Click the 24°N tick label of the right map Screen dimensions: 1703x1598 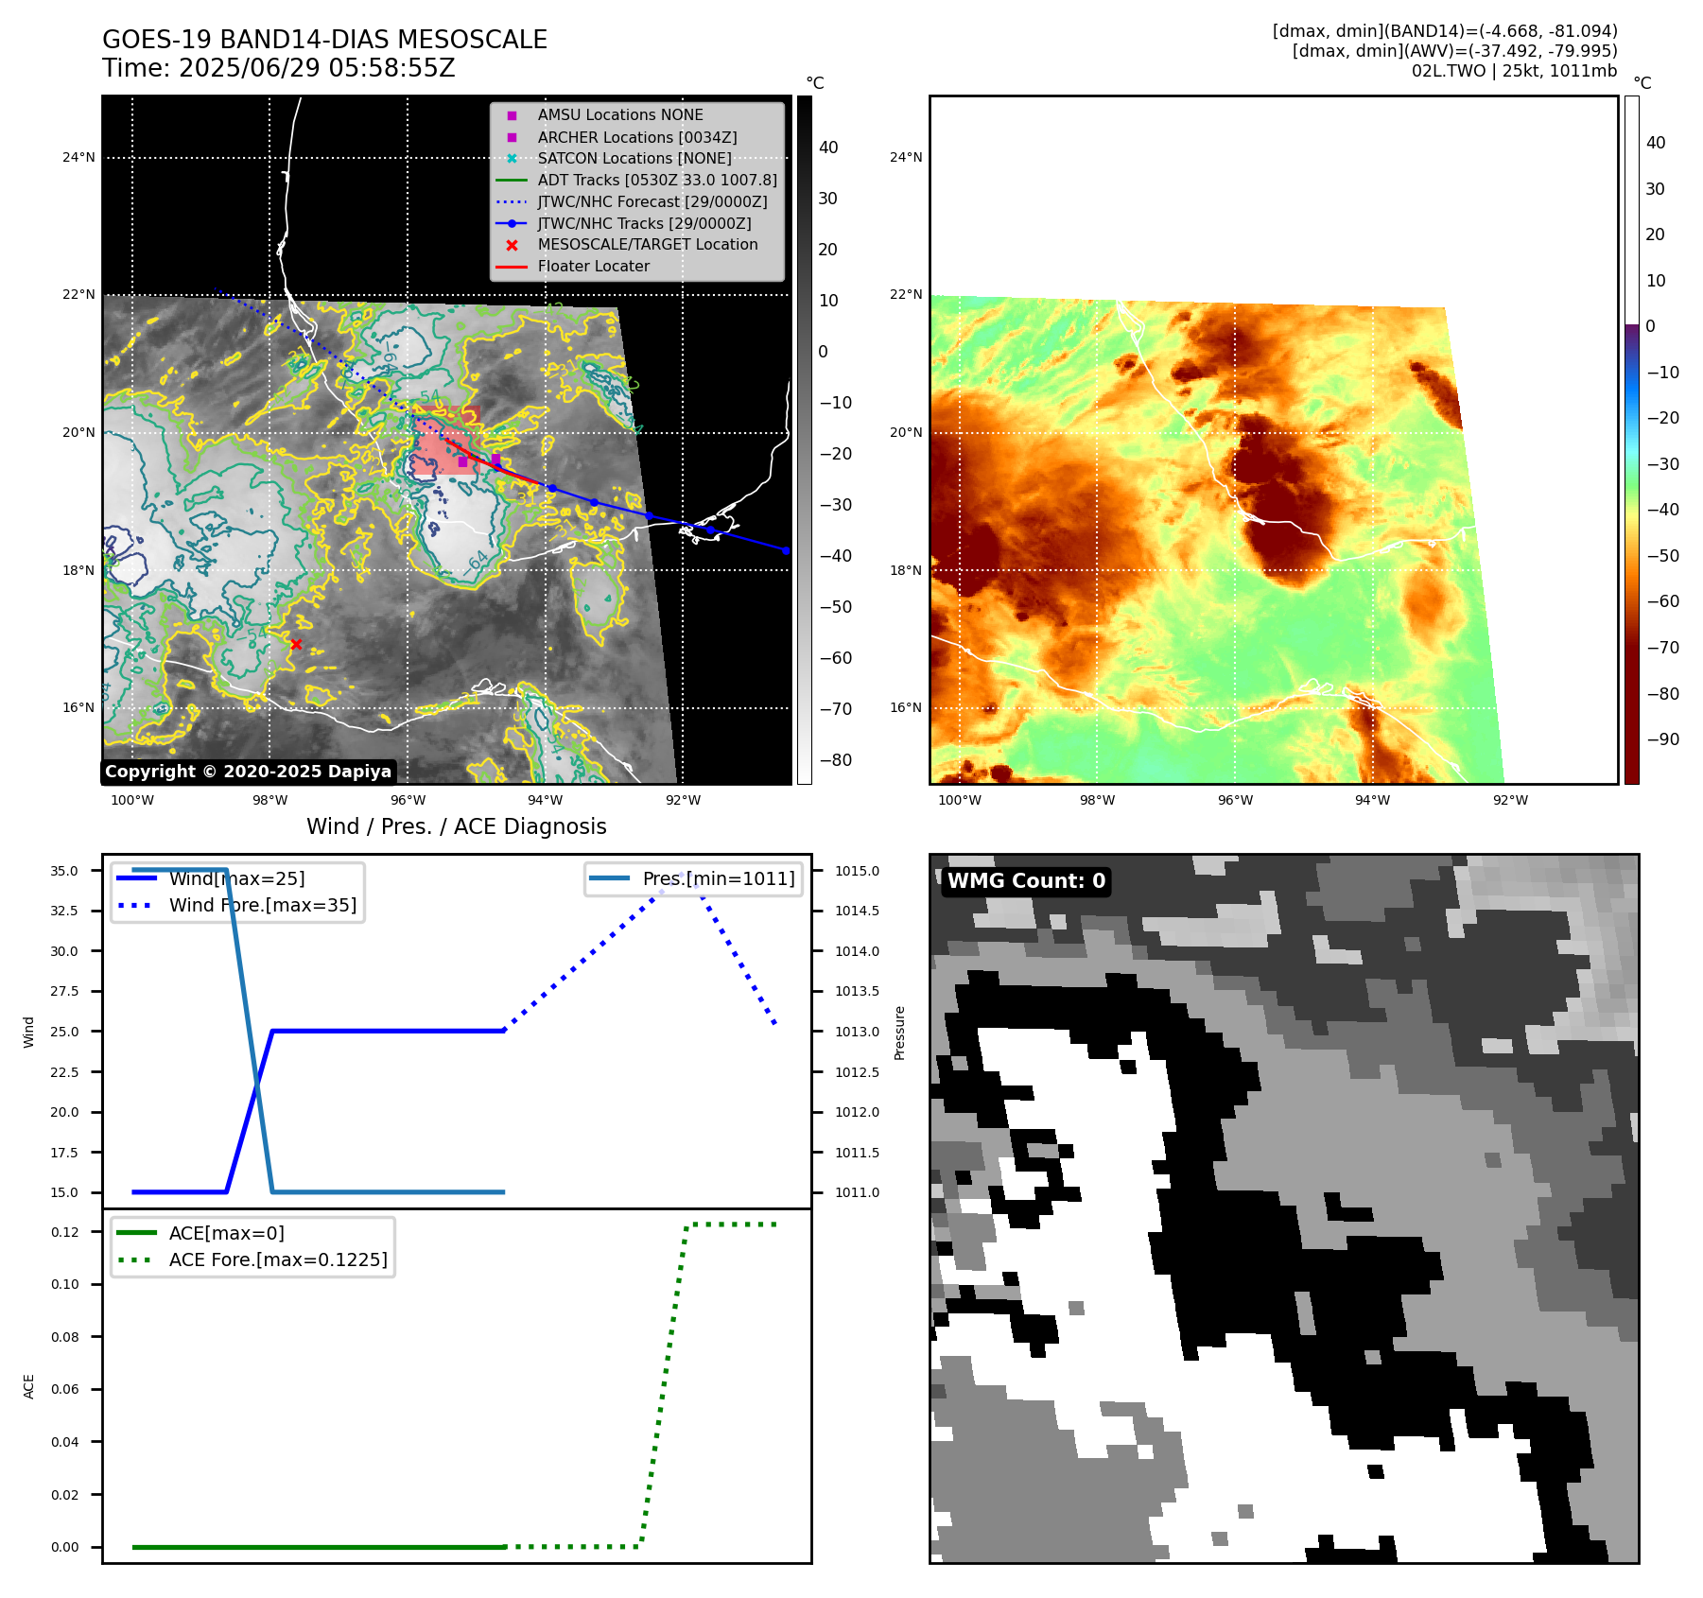click(x=906, y=157)
